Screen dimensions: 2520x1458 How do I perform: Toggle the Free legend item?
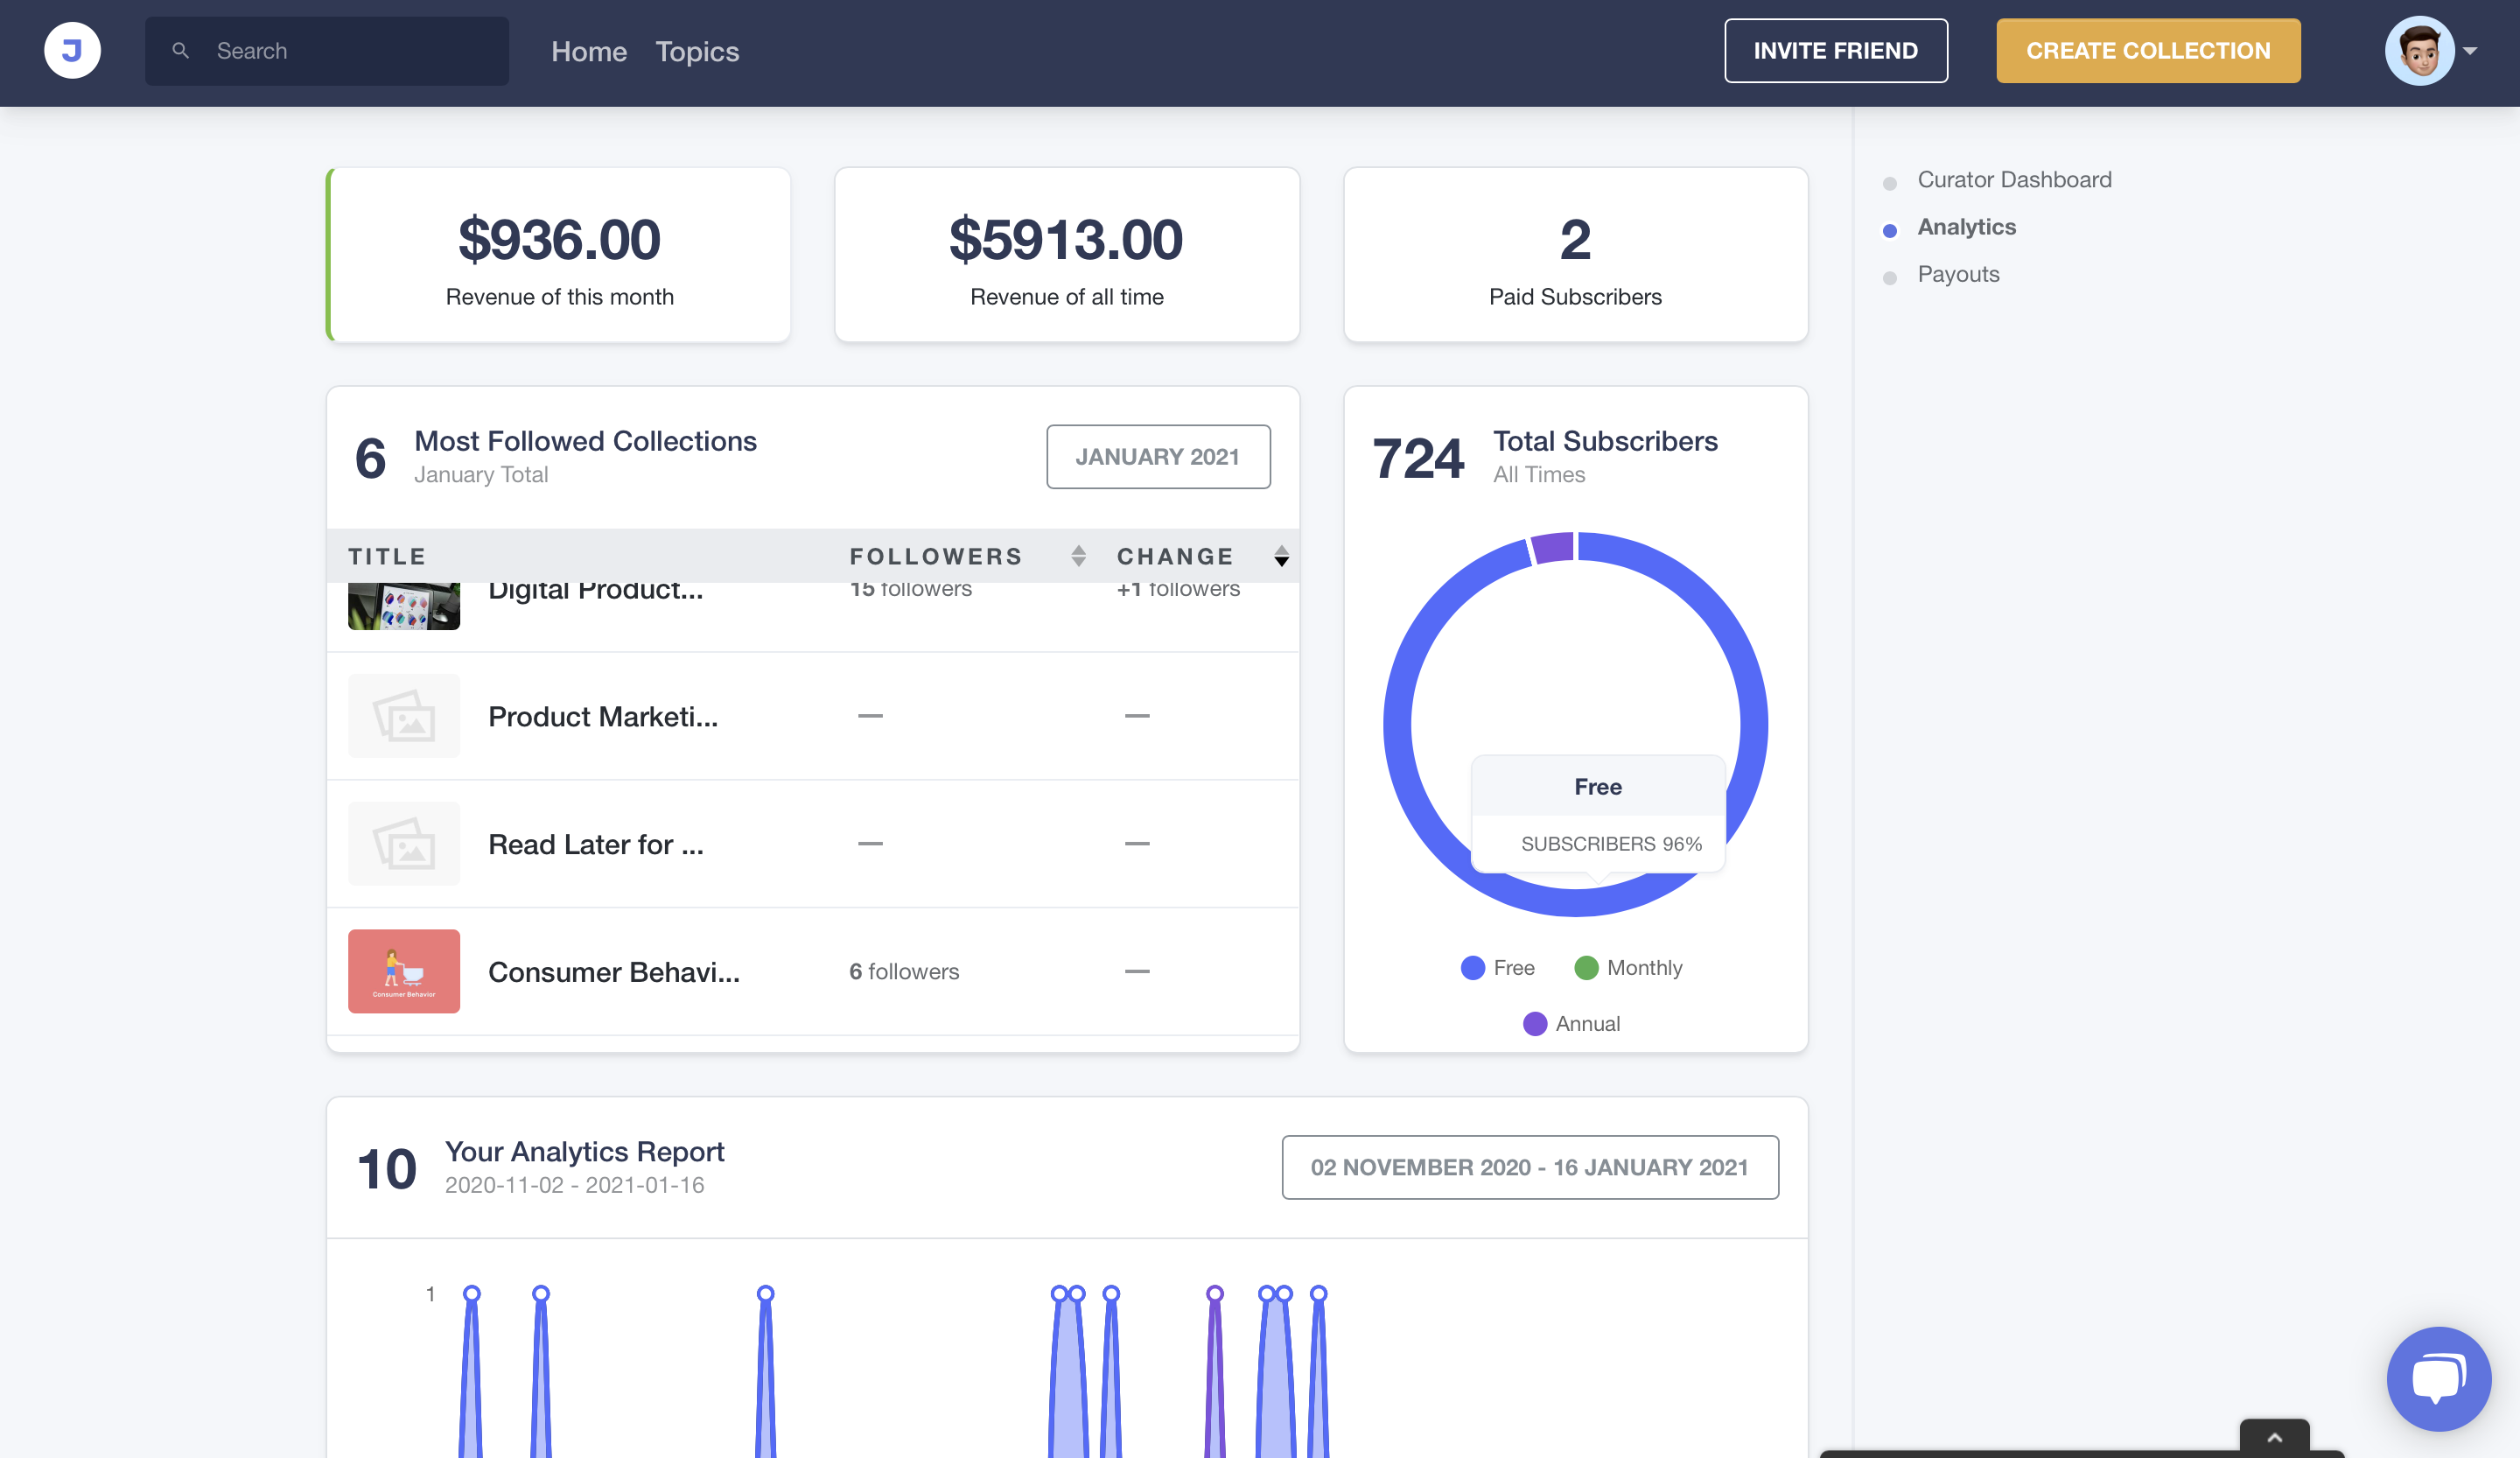tap(1497, 968)
